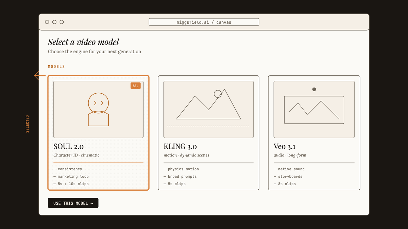Image resolution: width=408 pixels, height=229 pixels.
Task: Click the dark dot above Veo frame
Action: pos(314,89)
